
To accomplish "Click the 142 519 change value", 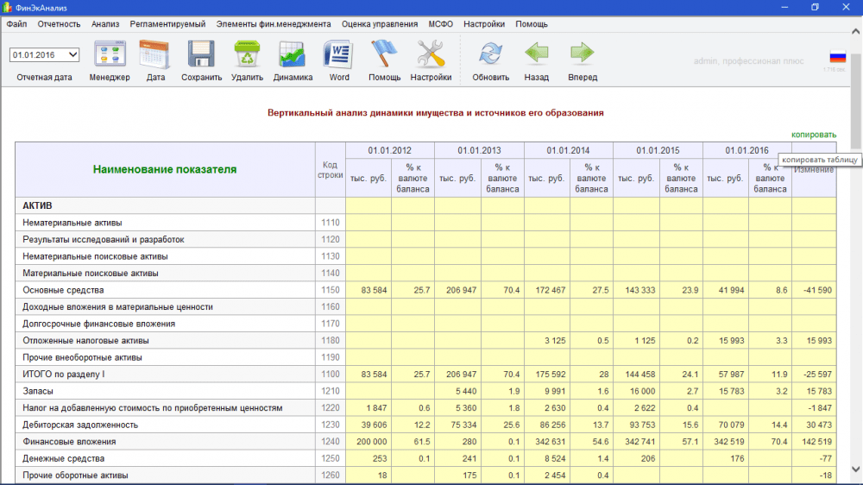I will (x=816, y=442).
